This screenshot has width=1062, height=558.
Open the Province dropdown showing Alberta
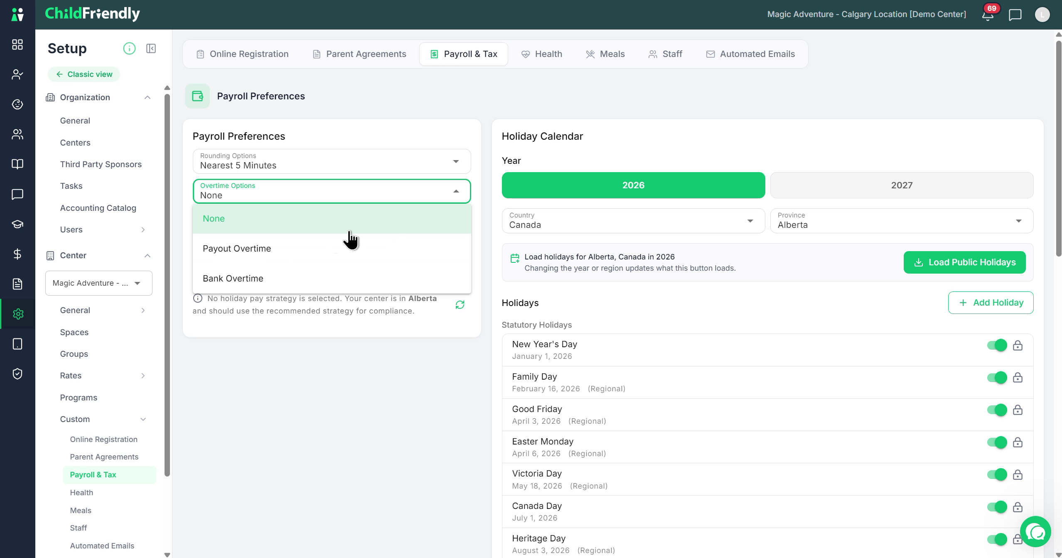click(x=902, y=221)
